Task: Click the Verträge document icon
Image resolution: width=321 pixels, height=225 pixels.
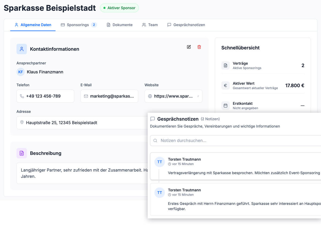Action: click(x=226, y=66)
